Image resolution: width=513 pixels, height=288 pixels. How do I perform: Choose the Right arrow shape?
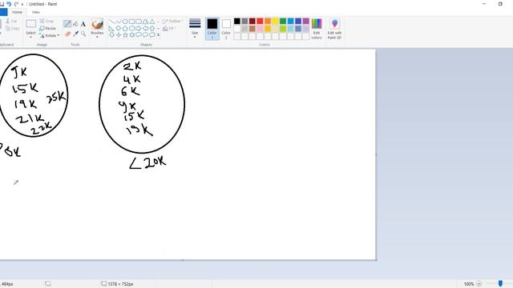pyautogui.click(x=139, y=29)
